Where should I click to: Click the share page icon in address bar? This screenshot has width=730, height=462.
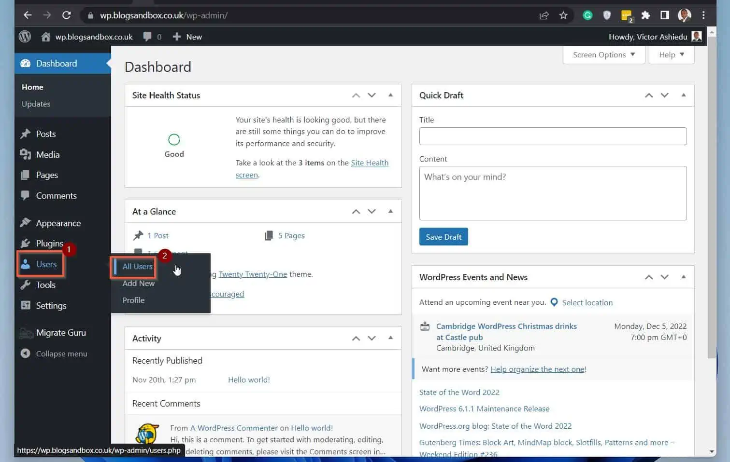pos(544,15)
